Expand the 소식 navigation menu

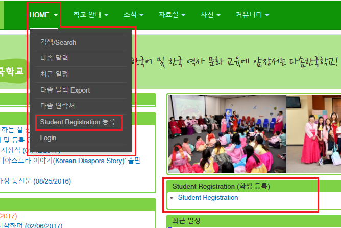point(133,15)
